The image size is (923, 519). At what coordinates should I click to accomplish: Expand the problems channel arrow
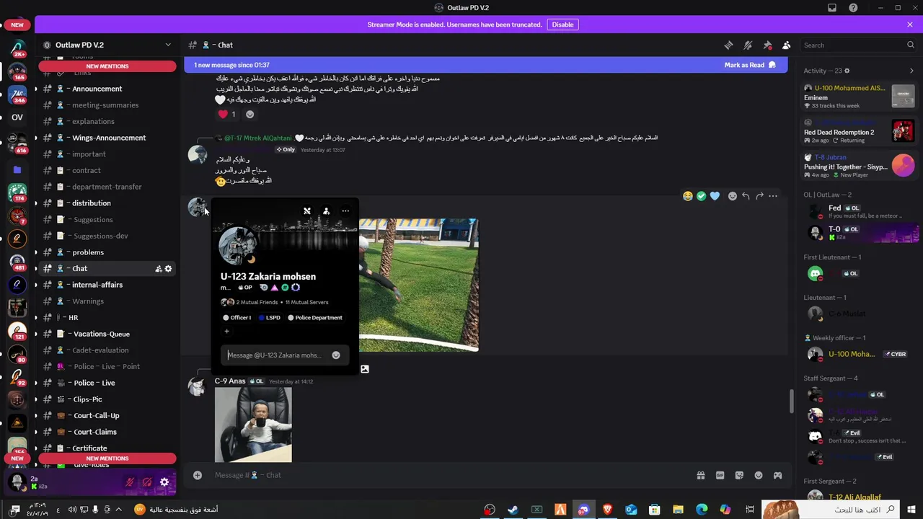click(35, 252)
